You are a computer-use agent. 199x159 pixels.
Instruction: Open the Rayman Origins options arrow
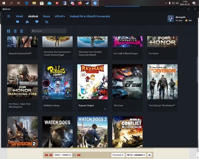point(105,109)
